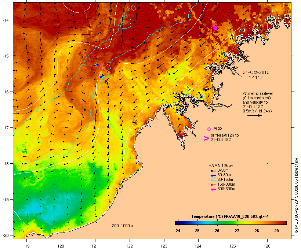Click the cyan 200 1000m isobath legend line
Viewport: 301px width, 249px height.
(x=119, y=229)
